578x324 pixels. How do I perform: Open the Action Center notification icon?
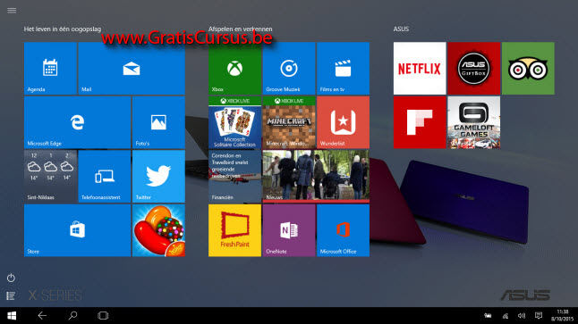(539, 316)
